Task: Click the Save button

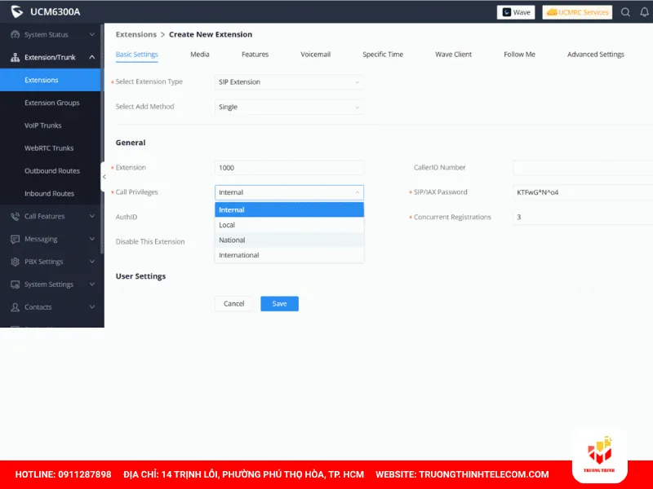Action: coord(279,303)
